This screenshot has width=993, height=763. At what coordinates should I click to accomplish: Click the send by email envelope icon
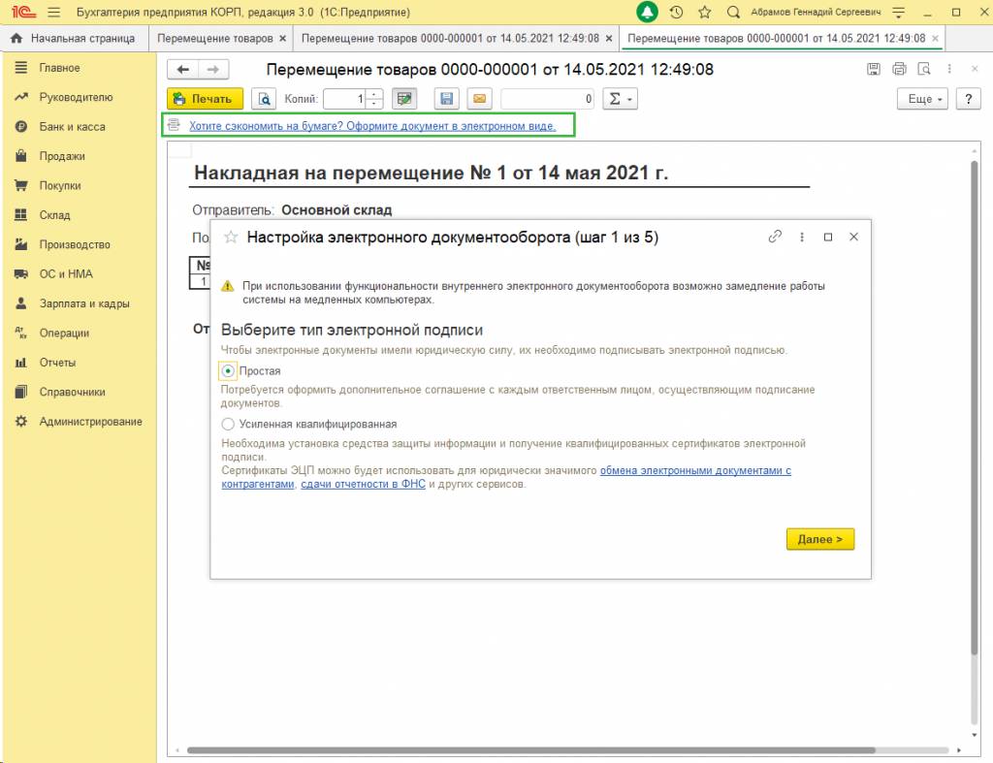pyautogui.click(x=479, y=99)
